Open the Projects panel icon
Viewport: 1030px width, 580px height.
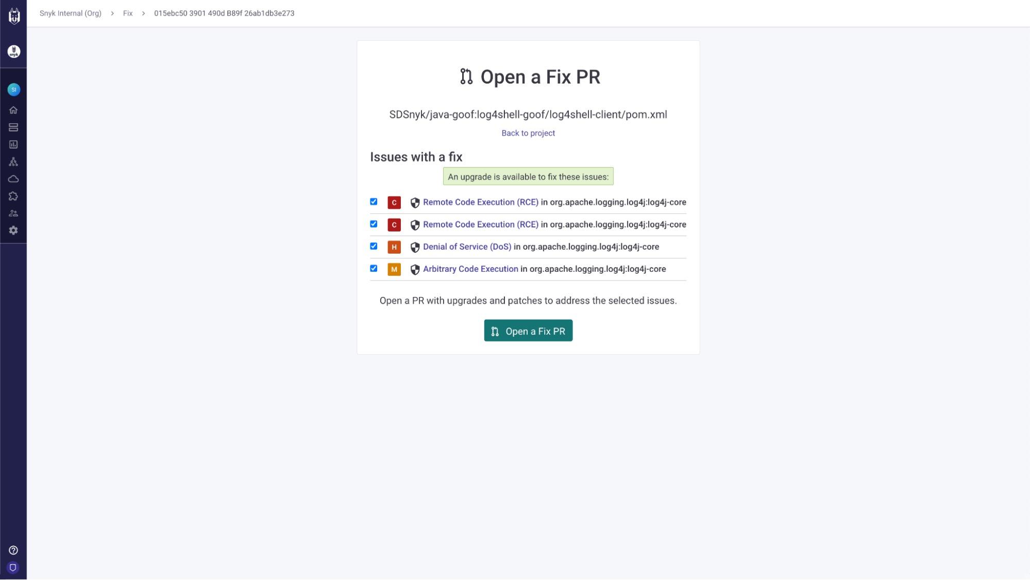13,127
